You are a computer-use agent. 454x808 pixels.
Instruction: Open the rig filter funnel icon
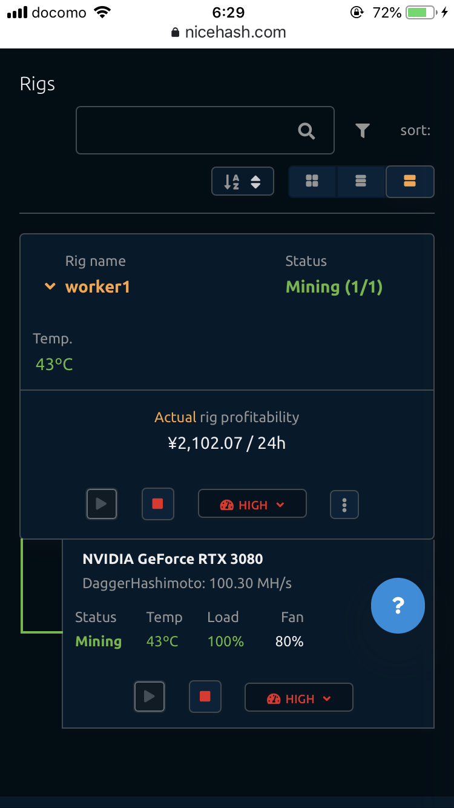click(x=362, y=130)
